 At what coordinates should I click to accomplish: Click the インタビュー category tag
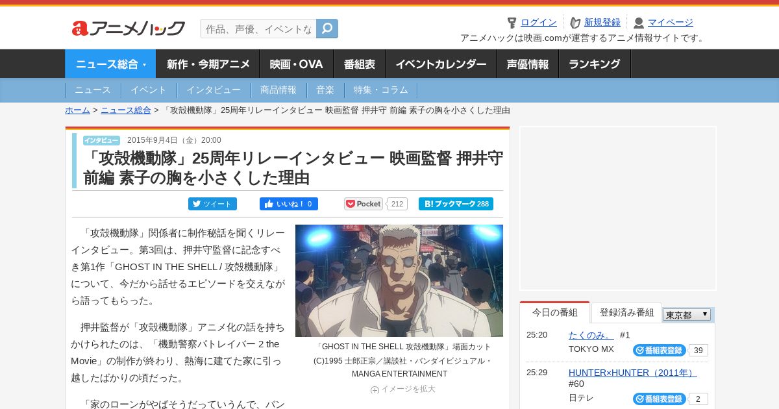[x=101, y=140]
